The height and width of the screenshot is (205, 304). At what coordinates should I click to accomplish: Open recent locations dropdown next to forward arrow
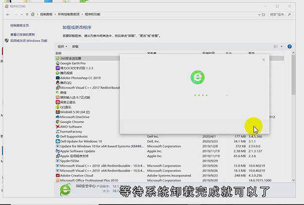coord(22,15)
